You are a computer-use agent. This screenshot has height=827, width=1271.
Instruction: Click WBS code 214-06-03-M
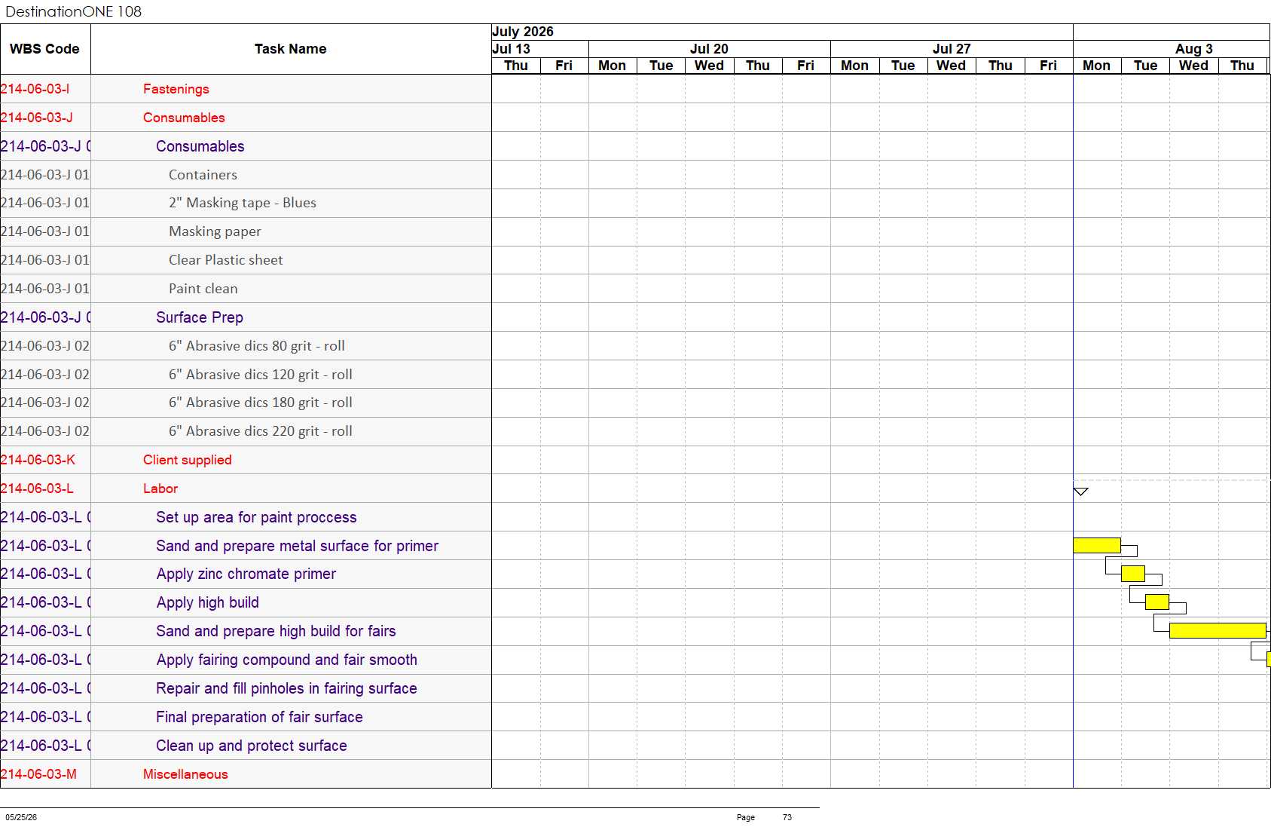tap(38, 774)
